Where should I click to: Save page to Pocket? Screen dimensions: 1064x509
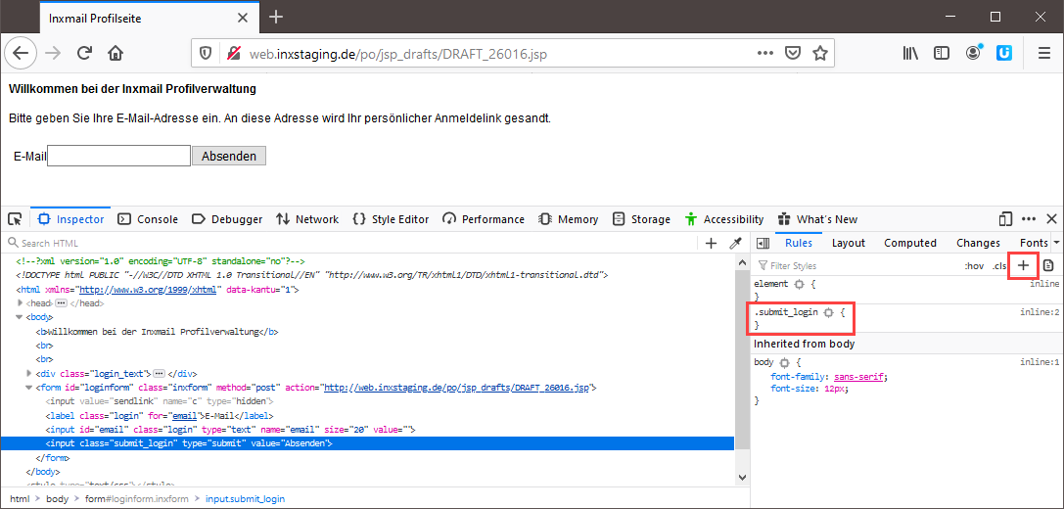coord(793,53)
